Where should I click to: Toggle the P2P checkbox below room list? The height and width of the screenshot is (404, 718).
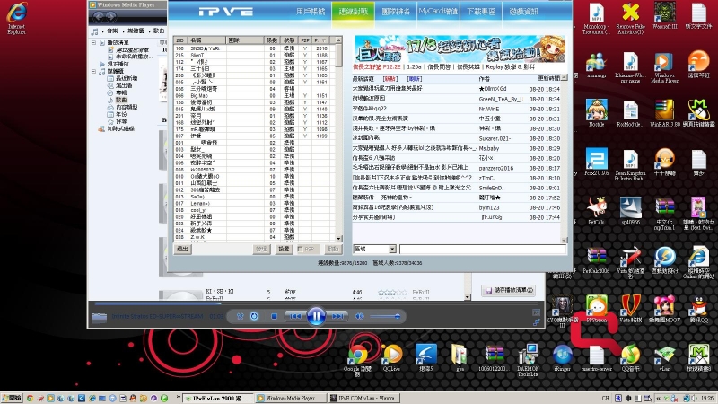click(302, 248)
